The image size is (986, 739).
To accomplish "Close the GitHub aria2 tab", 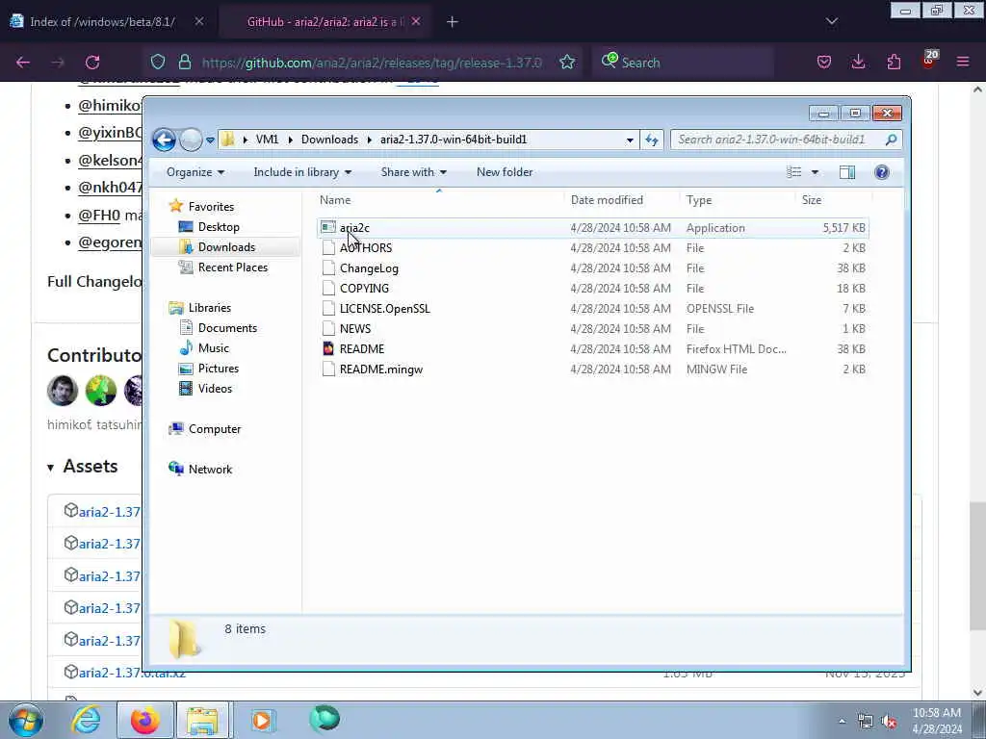I will pos(416,21).
